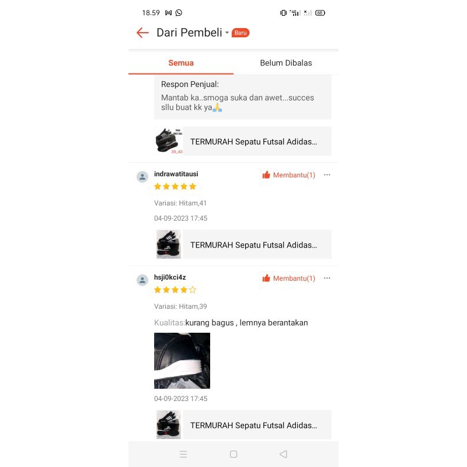Expand the Dari Pembeli dropdown arrow
The width and height of the screenshot is (467, 467).
point(227,33)
